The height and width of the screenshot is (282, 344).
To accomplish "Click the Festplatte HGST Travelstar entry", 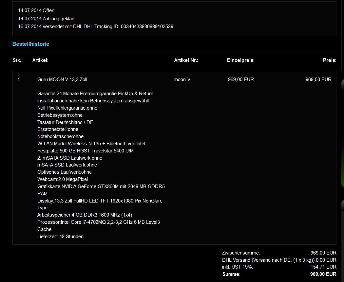I will pyautogui.click(x=85, y=151).
